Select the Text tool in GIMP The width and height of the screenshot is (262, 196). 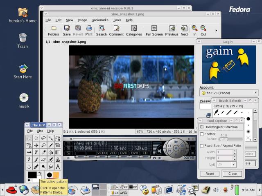[x=36, y=152]
